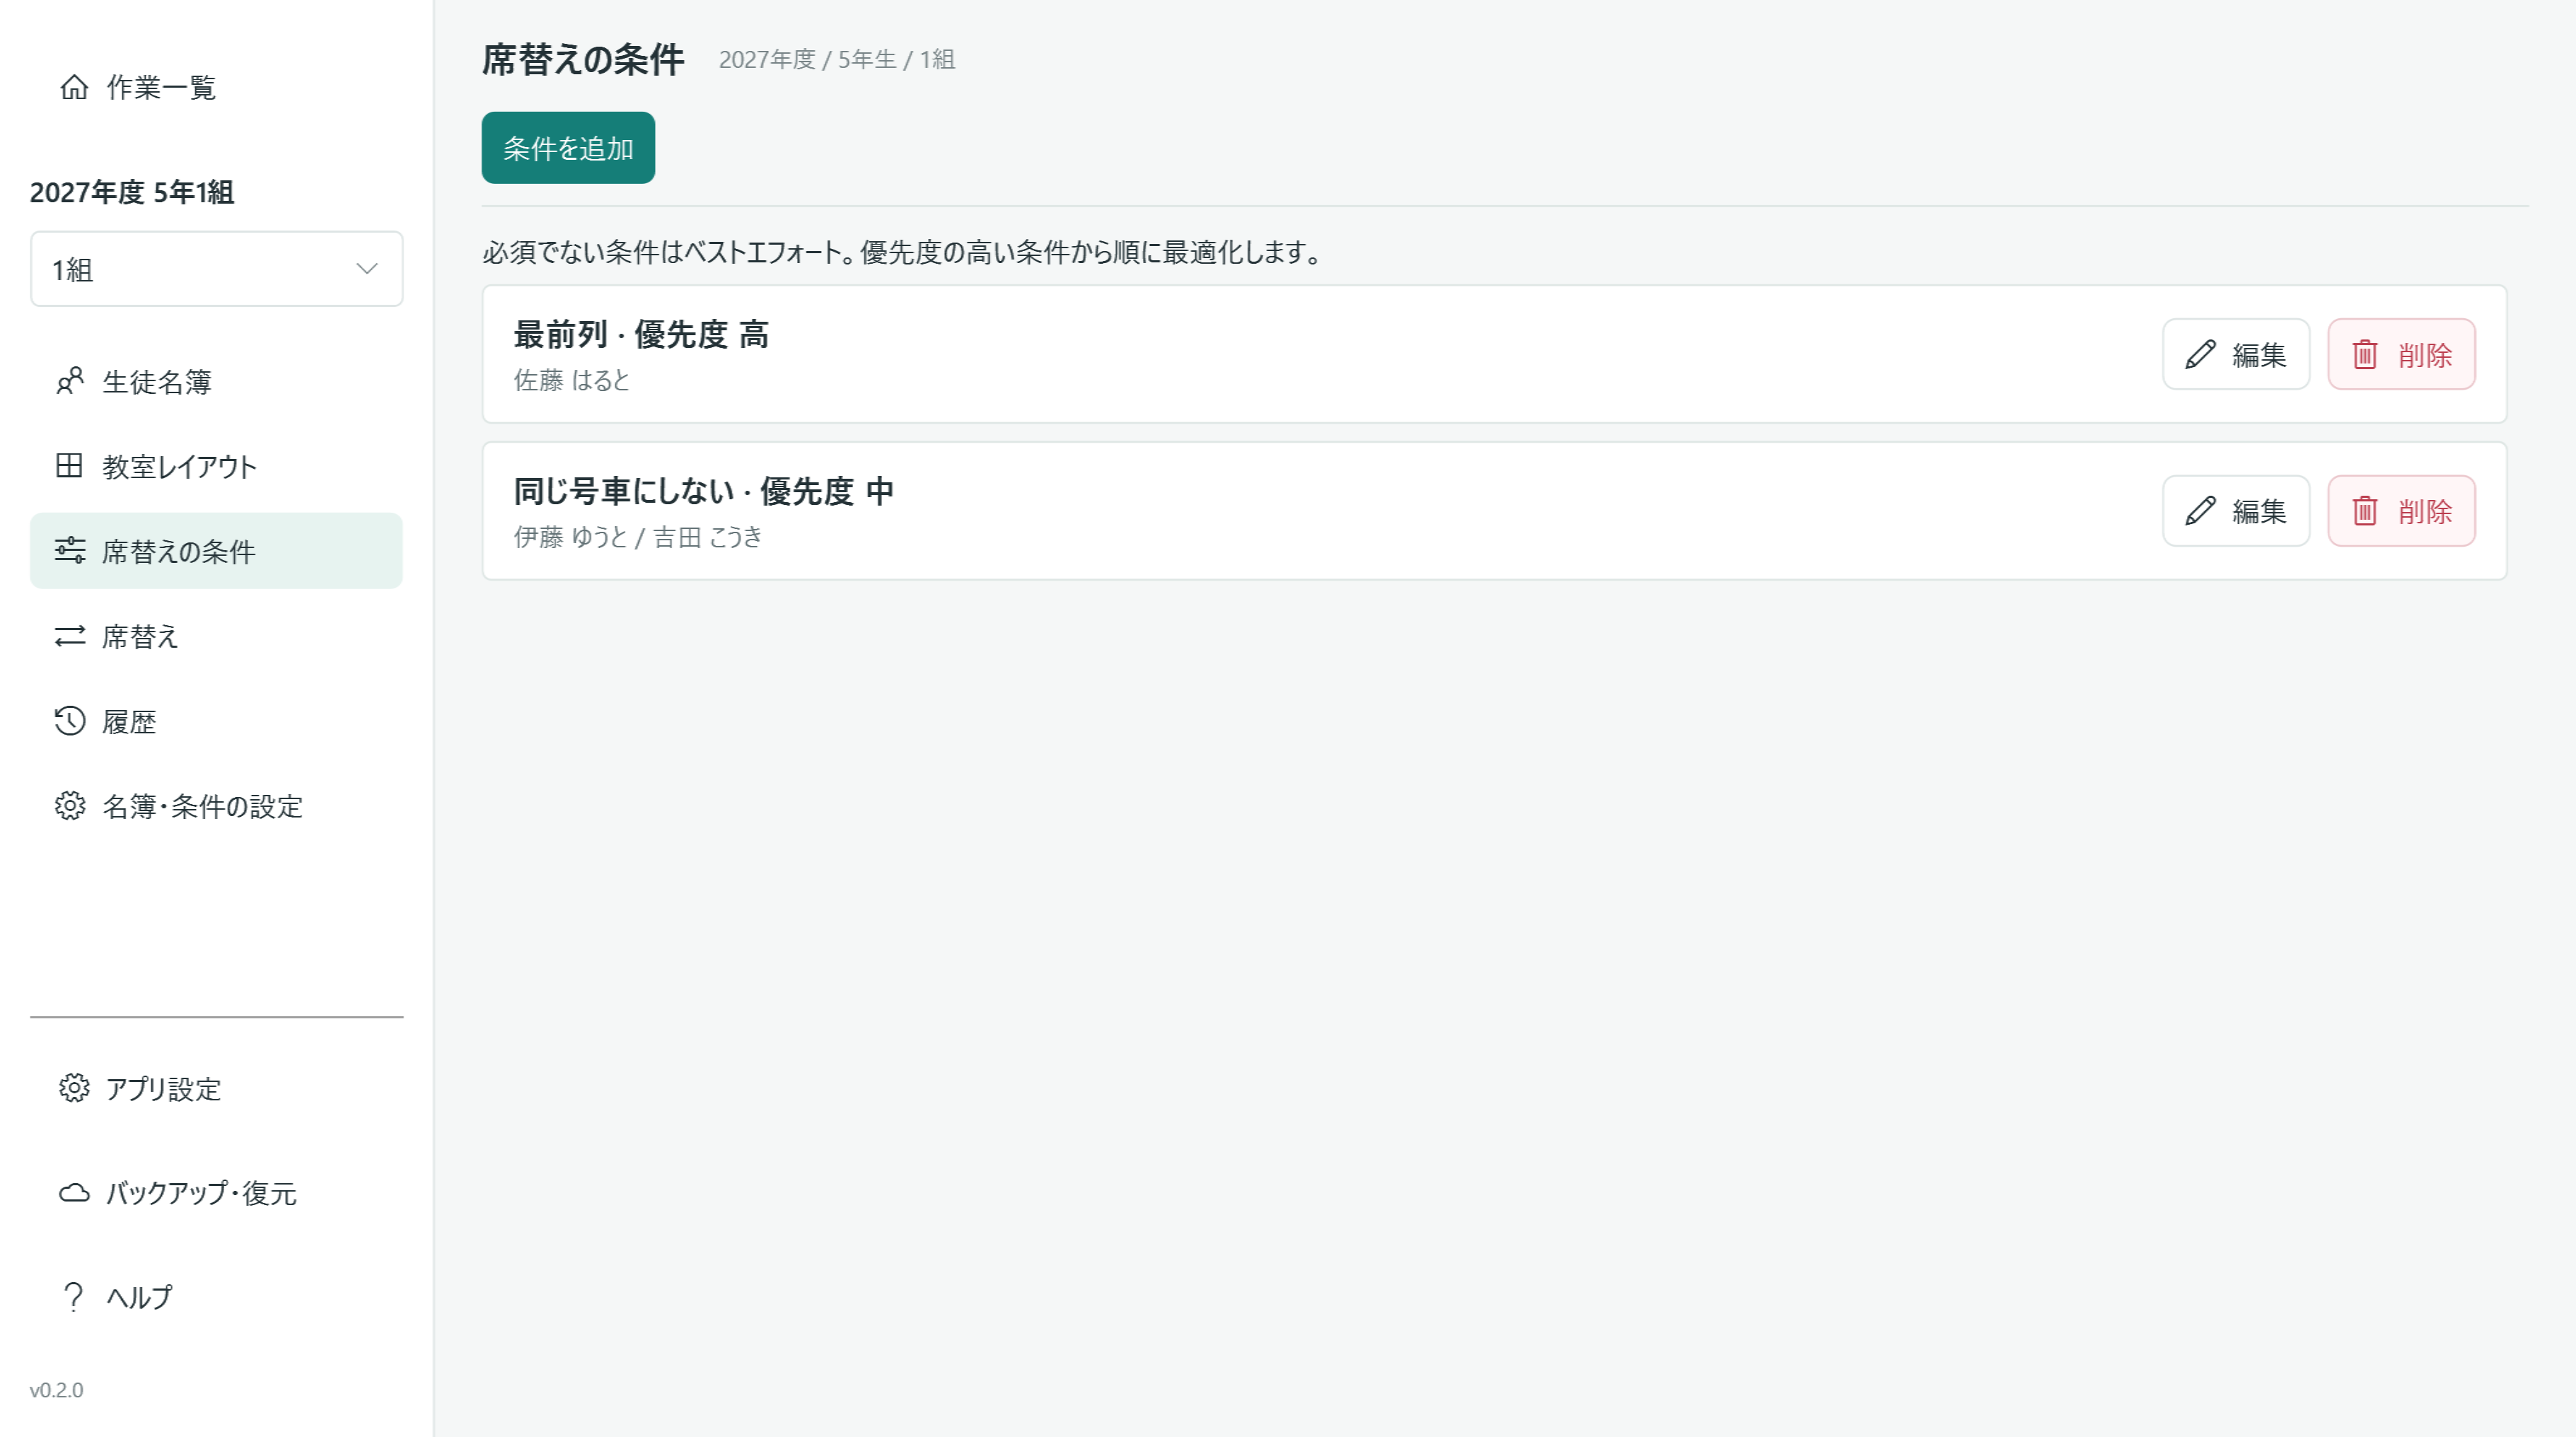Image resolution: width=2576 pixels, height=1437 pixels.
Task: Open バックアップ・復元 label
Action: click(202, 1193)
